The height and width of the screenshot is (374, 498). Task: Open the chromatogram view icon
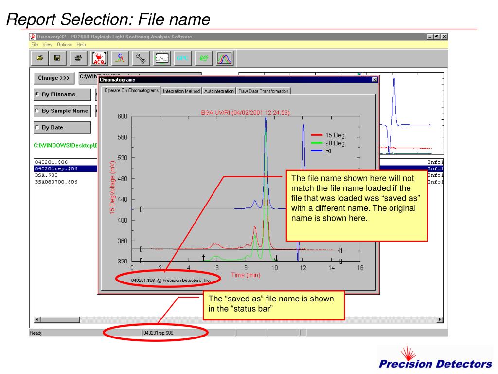pyautogui.click(x=161, y=58)
